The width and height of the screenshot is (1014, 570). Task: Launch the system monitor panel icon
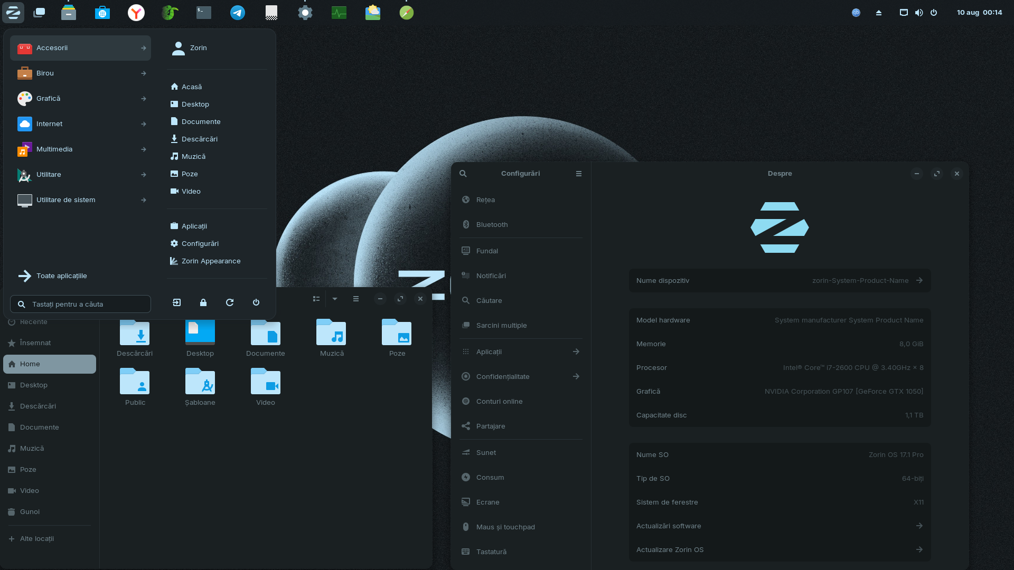click(x=339, y=13)
